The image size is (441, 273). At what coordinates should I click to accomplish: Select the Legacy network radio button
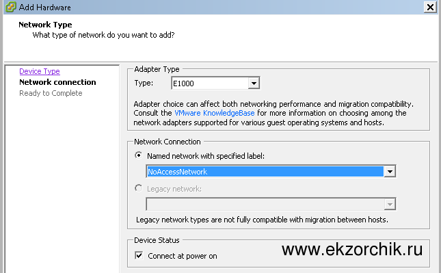[139, 188]
